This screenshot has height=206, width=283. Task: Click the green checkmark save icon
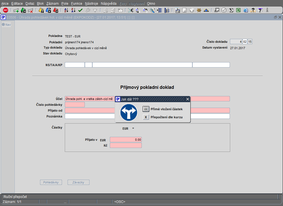(x=80, y=11)
